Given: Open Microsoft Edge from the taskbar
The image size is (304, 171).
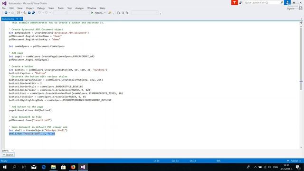Looking at the screenshot, I should tap(44, 167).
